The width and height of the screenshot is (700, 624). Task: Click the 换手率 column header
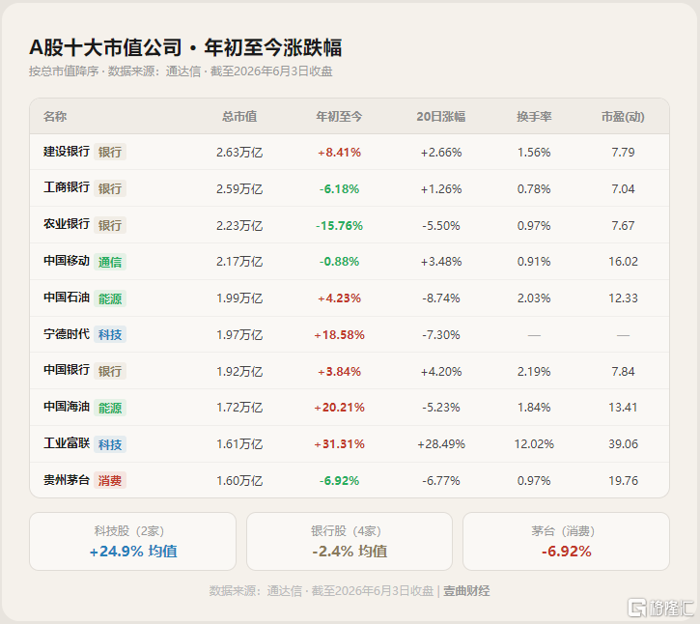(x=534, y=117)
